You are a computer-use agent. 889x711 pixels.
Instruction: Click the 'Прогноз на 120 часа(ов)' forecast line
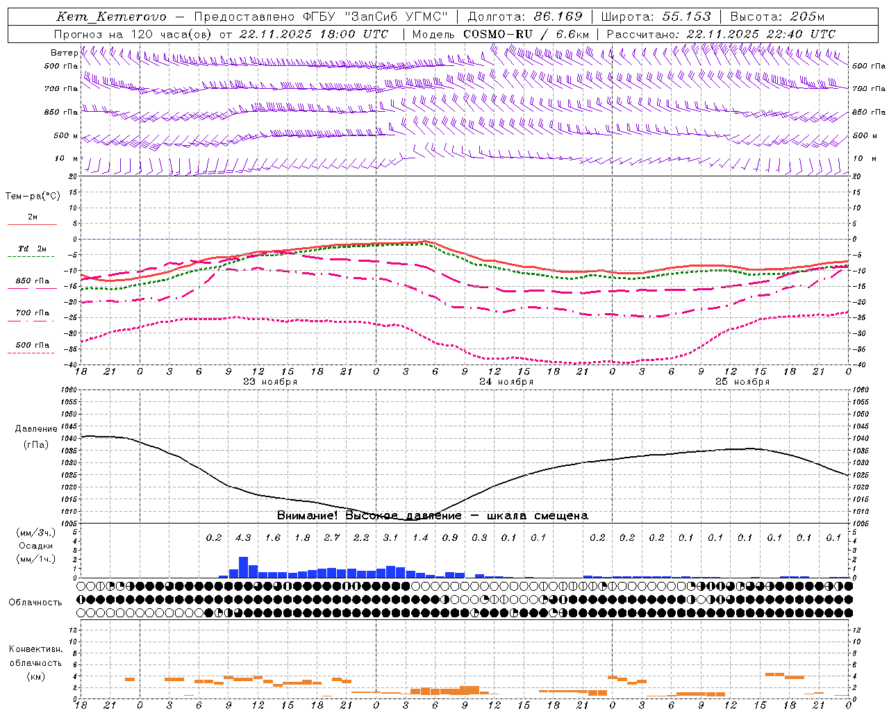[x=221, y=34]
